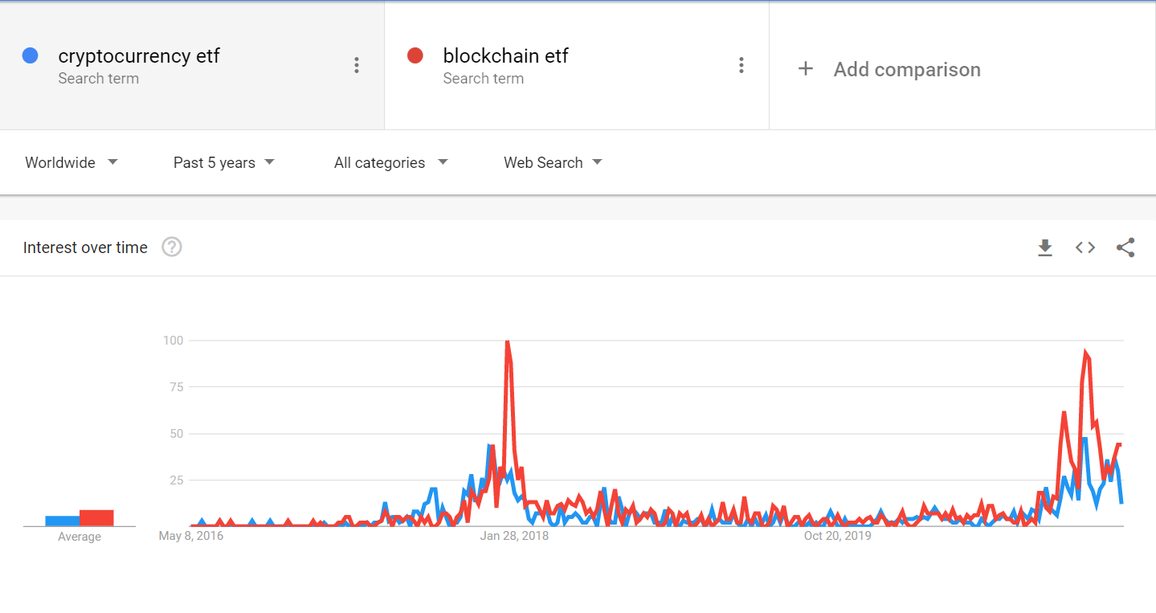Open the Past 5 years time range dropdown
Image resolution: width=1156 pixels, height=613 pixels.
pos(224,162)
